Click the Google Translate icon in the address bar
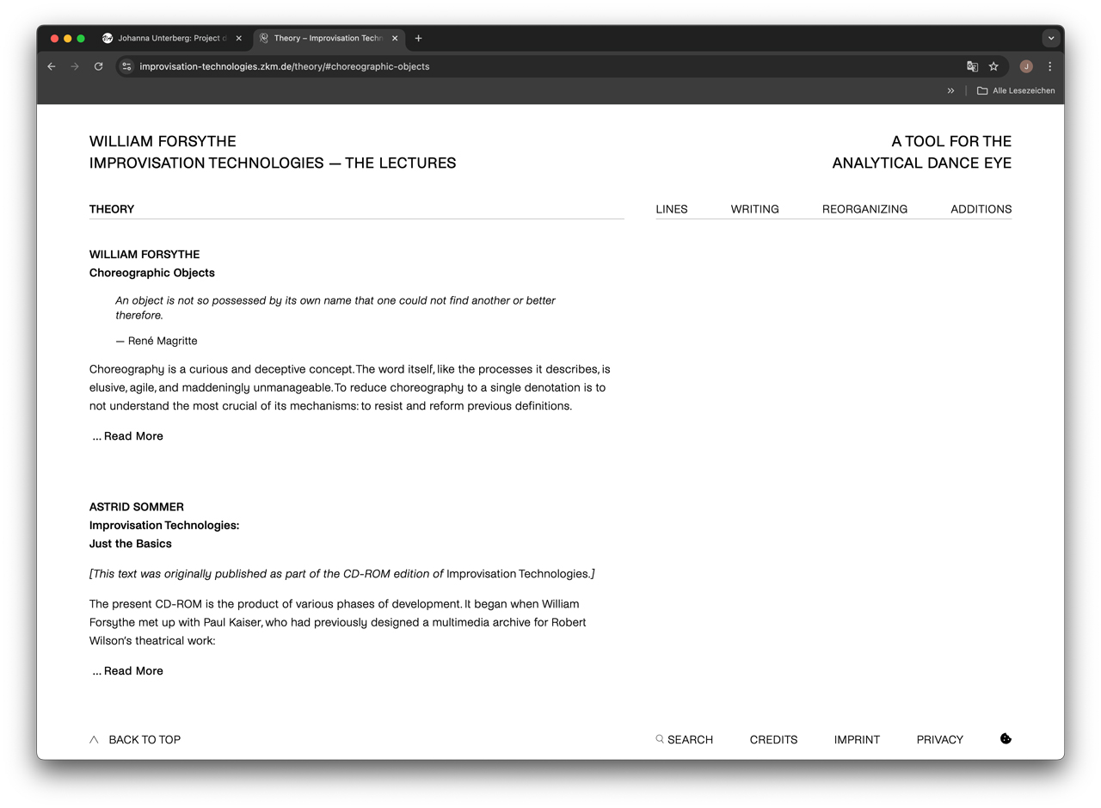Viewport: 1101px width, 808px height. click(972, 65)
